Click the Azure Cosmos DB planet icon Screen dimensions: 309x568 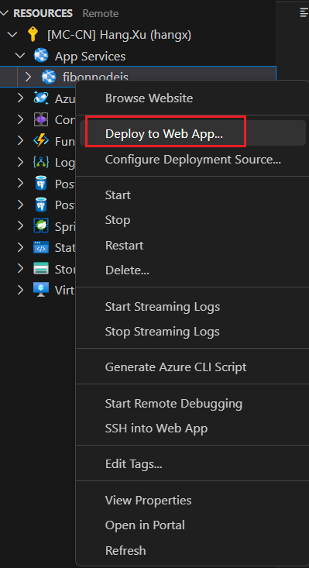pyautogui.click(x=41, y=98)
